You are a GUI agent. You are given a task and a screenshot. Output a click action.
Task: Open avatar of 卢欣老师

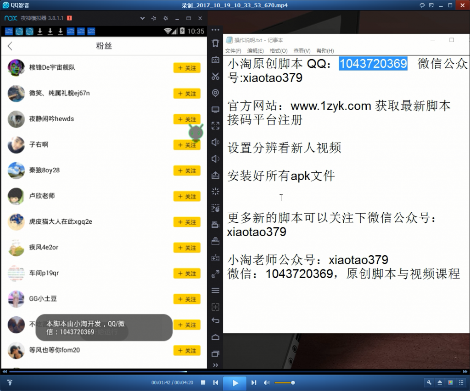16,196
